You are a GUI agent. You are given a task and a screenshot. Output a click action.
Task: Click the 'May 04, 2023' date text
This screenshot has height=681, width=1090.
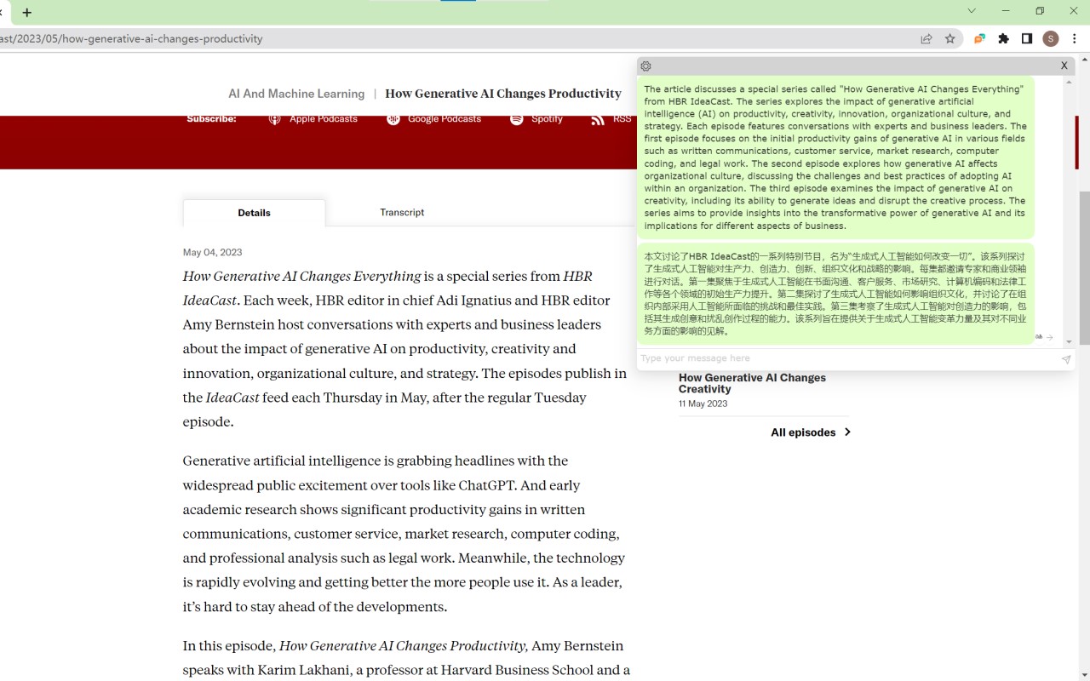(x=212, y=253)
